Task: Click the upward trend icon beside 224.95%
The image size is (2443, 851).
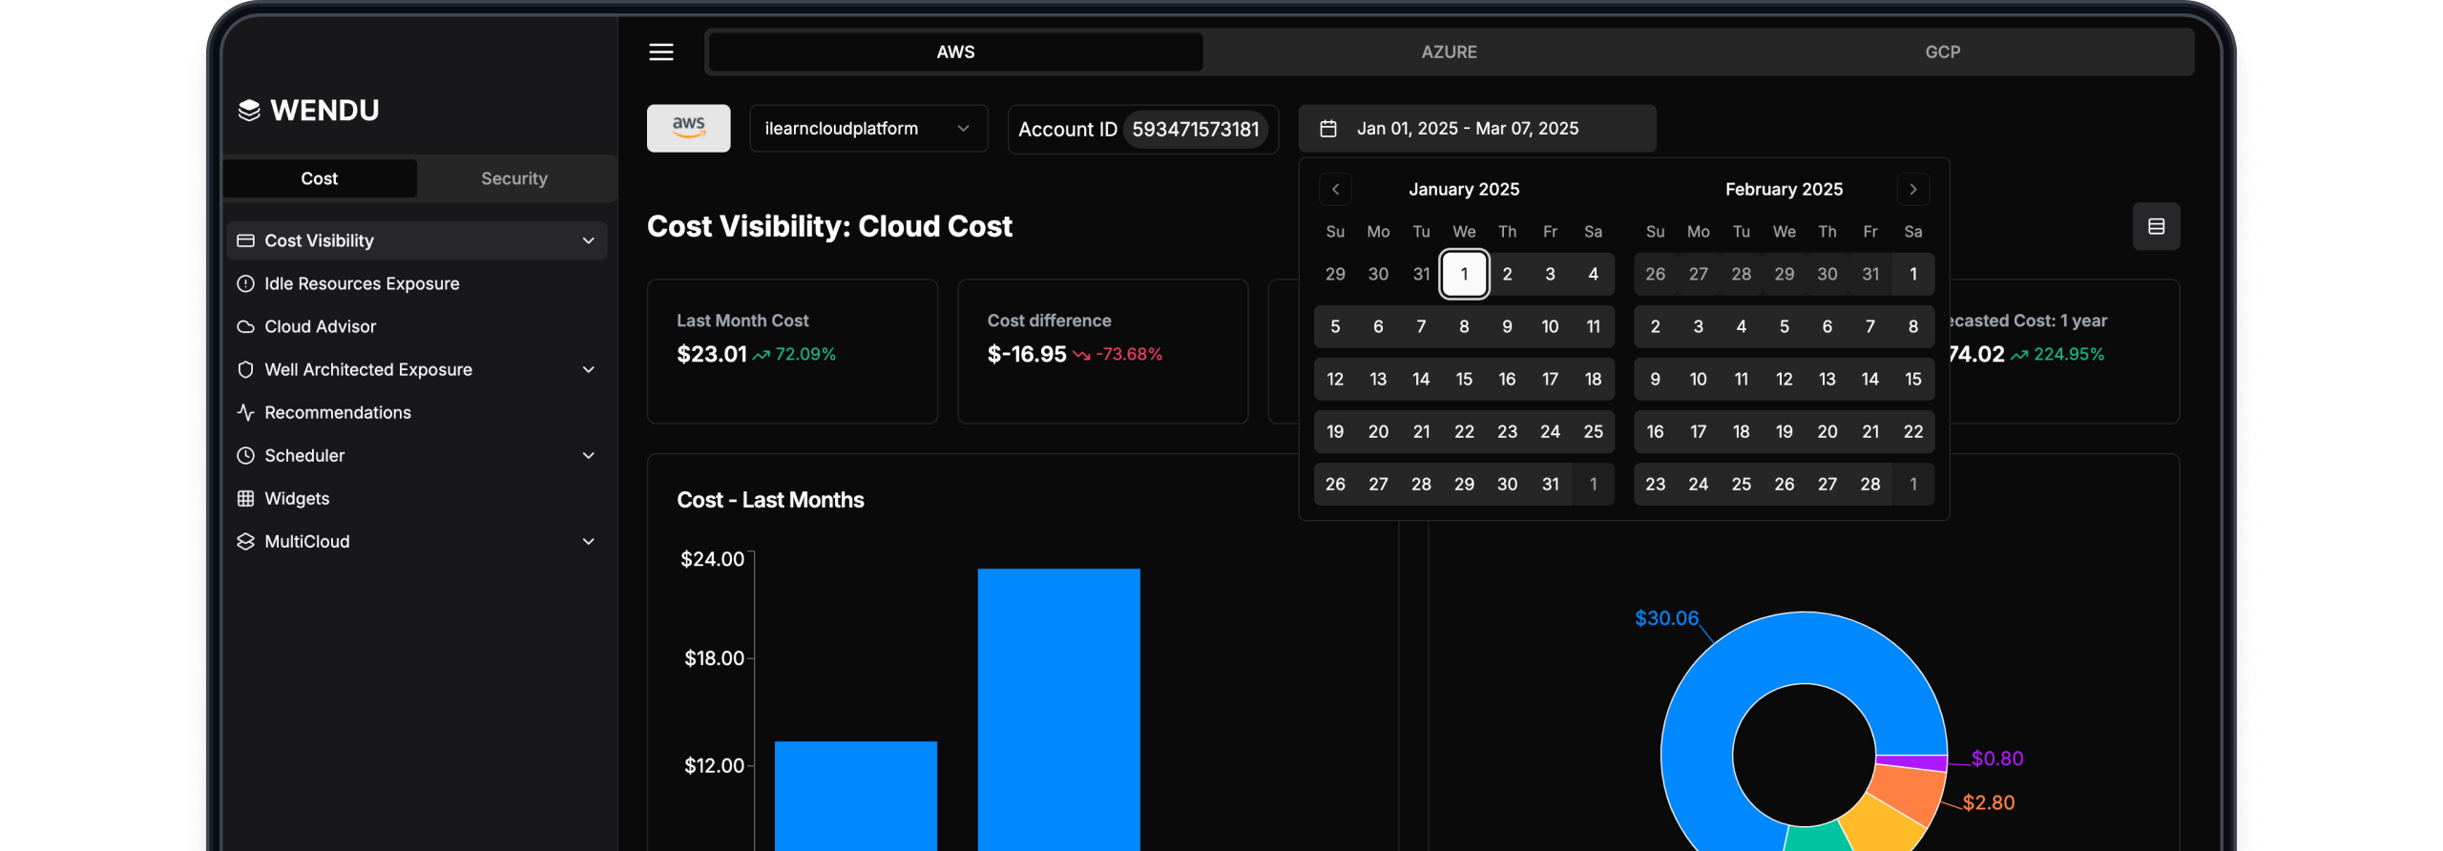Action: [x=2019, y=355]
